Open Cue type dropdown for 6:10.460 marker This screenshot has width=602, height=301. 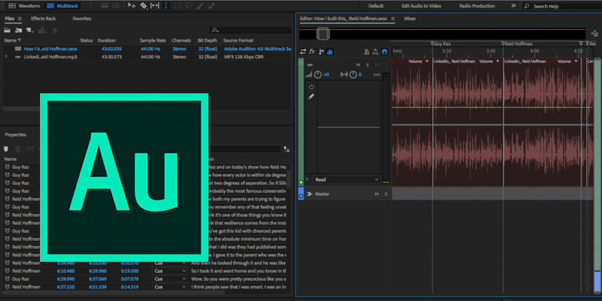click(169, 271)
